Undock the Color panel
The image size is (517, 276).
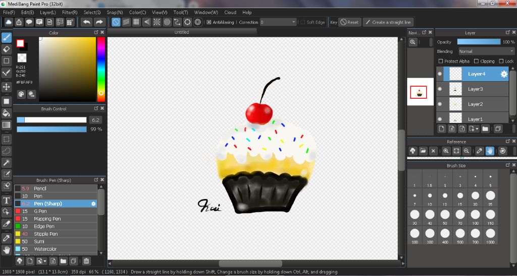tap(96, 32)
